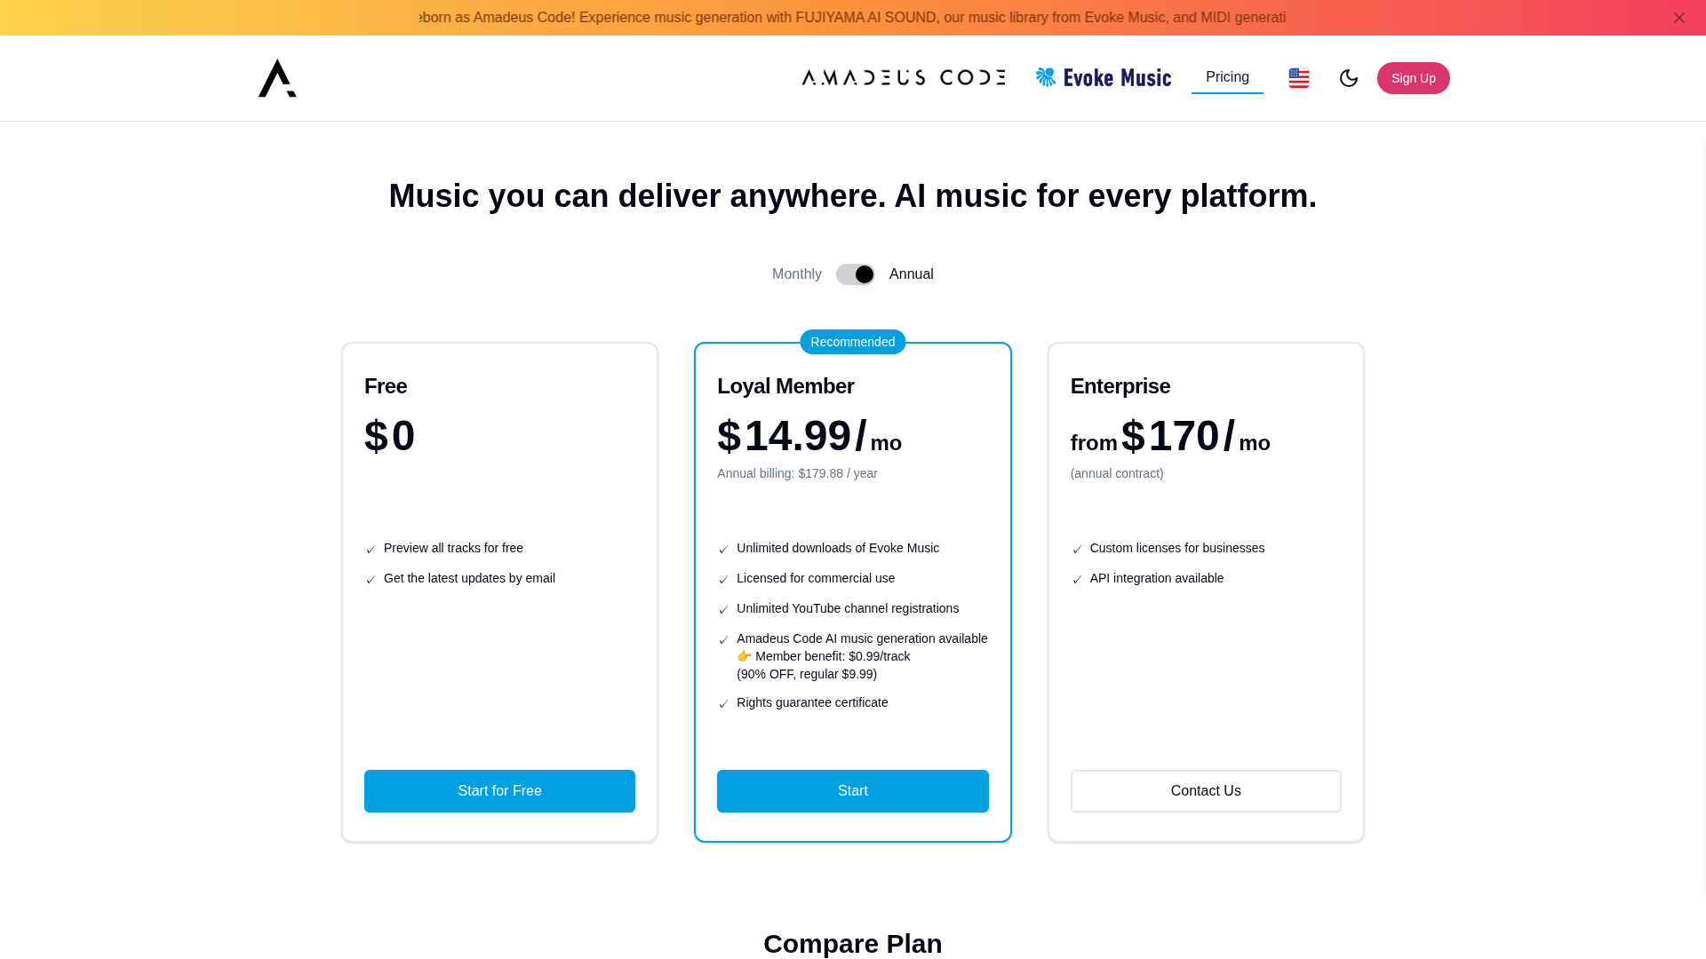1706x959 pixels.
Task: Click checkmark beside Preview all tracks
Action: 371,550
